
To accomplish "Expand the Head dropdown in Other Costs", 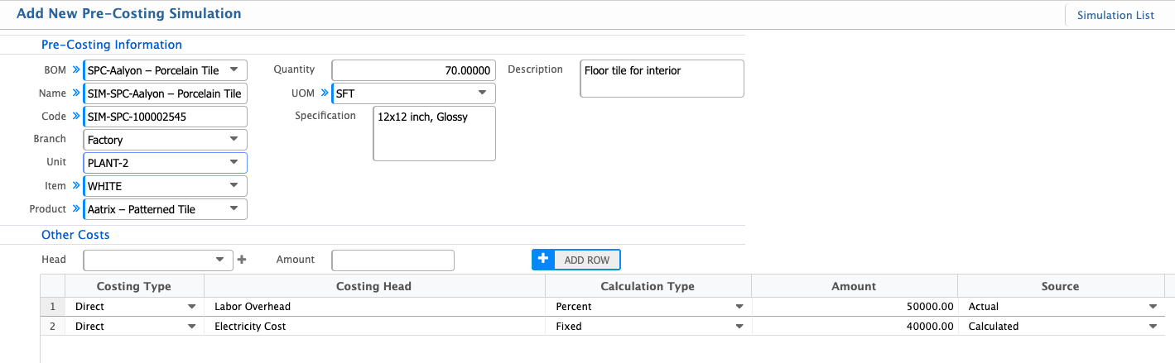I will click(219, 260).
